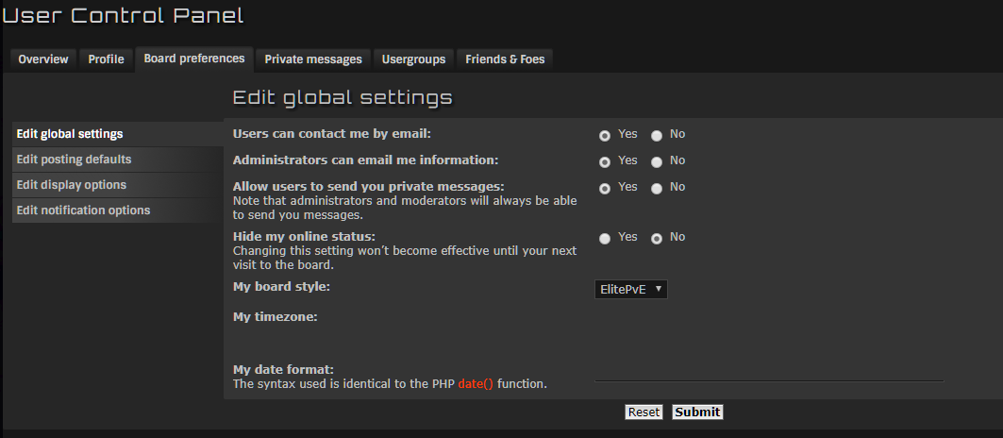This screenshot has width=1003, height=438.
Task: Select Yes for users contacting by email
Action: coord(605,136)
